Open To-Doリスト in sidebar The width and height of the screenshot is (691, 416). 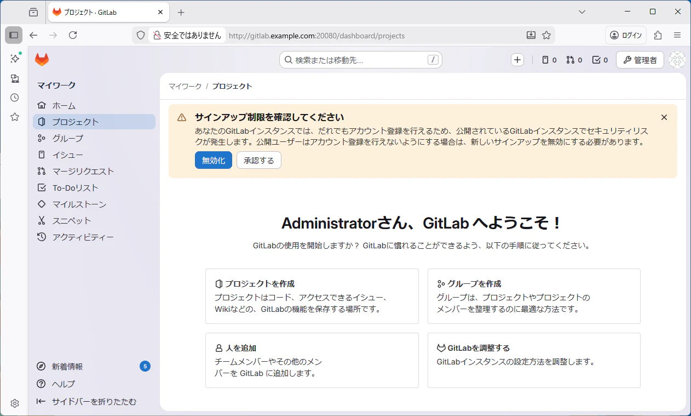pos(94,187)
